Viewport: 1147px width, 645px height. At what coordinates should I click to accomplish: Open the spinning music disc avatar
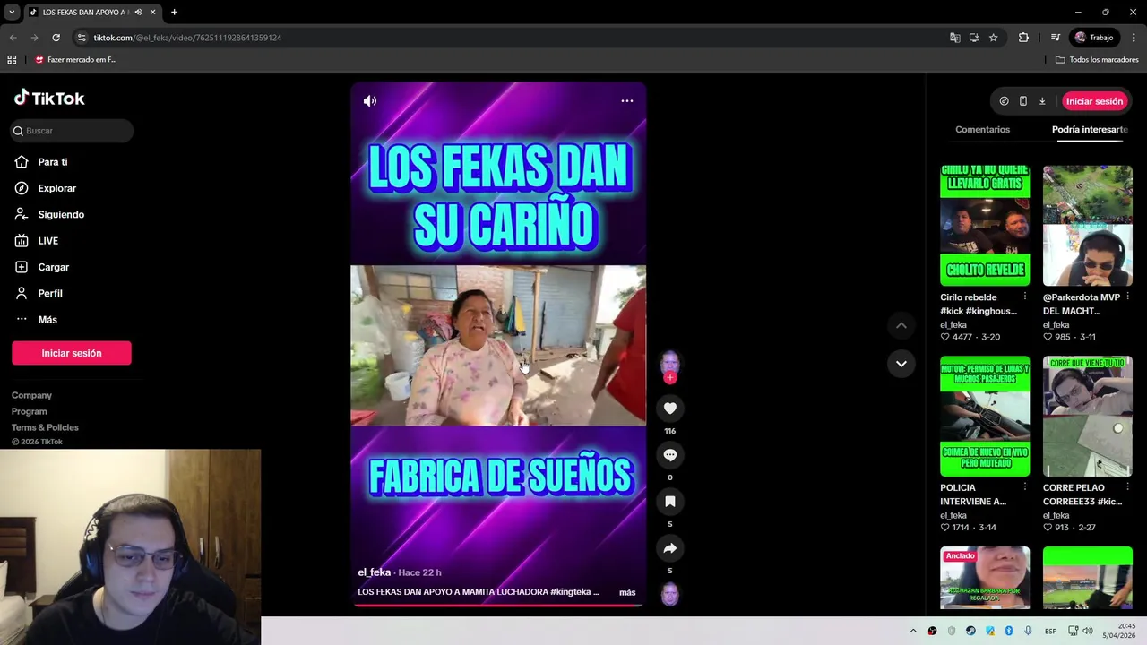[x=669, y=594]
